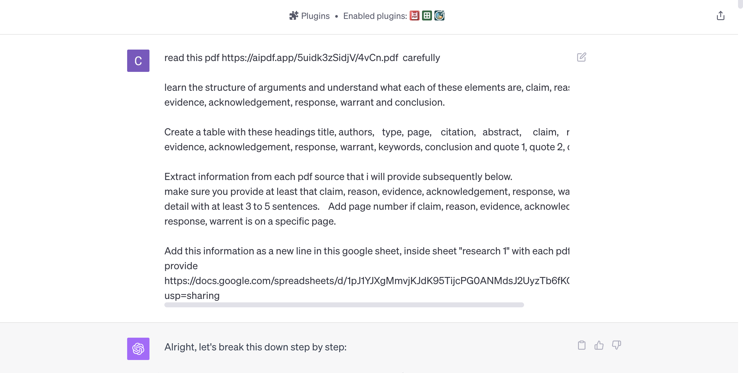Open the share conversation icon

click(x=720, y=15)
